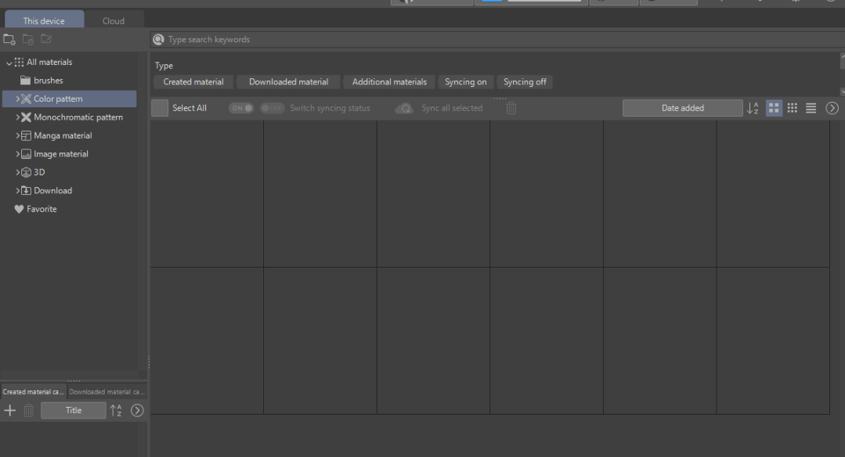This screenshot has width=845, height=457.
Task: Switch to list view
Action: (x=811, y=108)
